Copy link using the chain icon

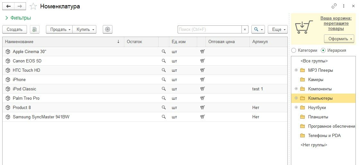click(x=334, y=6)
